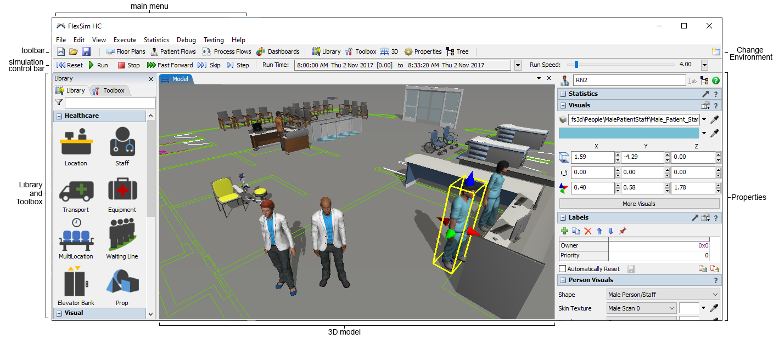Click the Transport ambulance icon
The height and width of the screenshot is (345, 779).
76,190
